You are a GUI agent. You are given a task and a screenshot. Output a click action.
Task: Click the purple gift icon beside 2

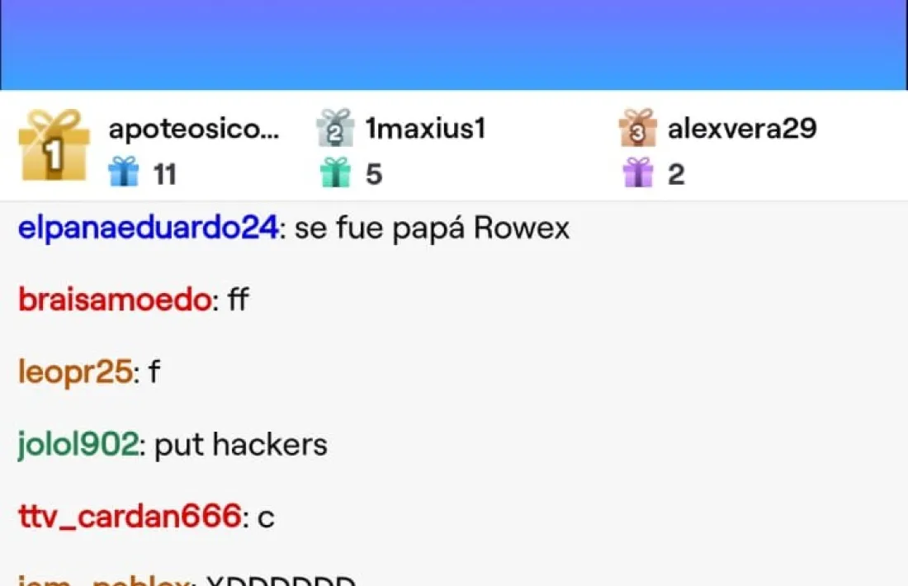click(638, 172)
